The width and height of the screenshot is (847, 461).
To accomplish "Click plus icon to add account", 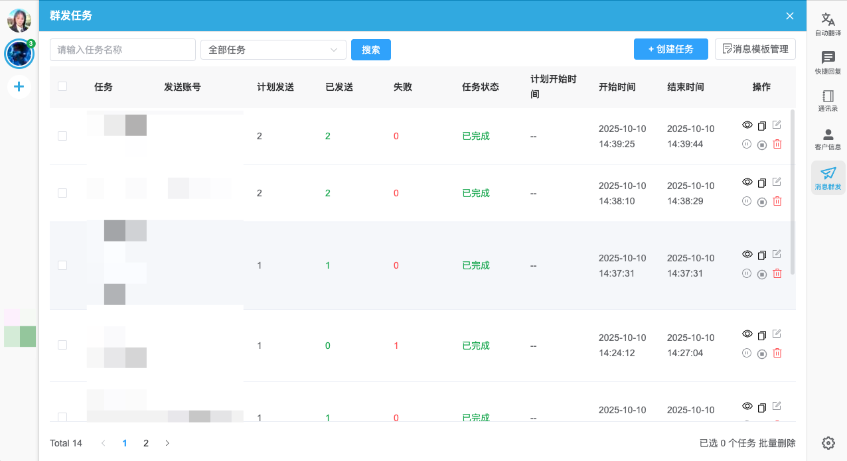I will tap(19, 86).
